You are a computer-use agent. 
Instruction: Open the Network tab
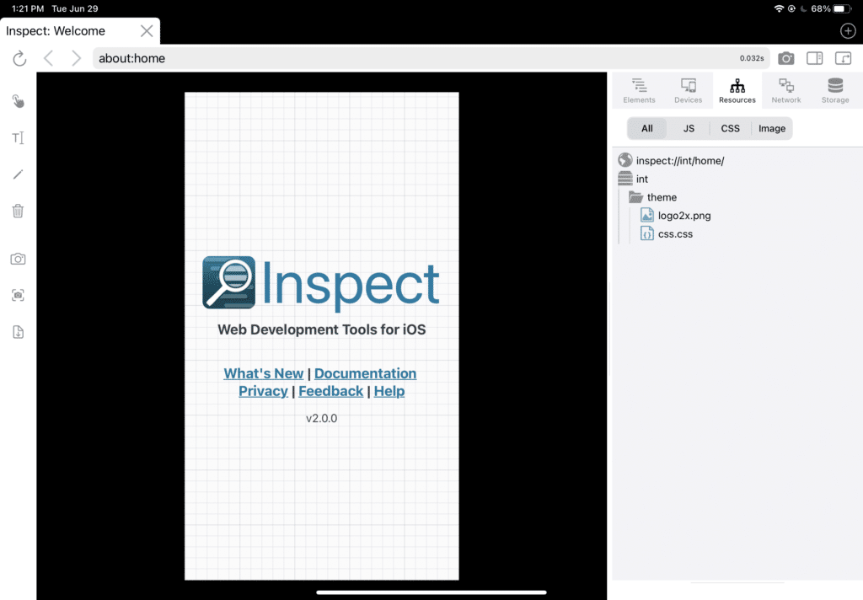786,90
